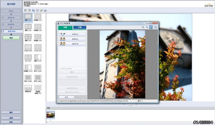Apply Red-Eye Correction (紅眼校正)
This screenshot has height=125, width=215.
(72, 34)
